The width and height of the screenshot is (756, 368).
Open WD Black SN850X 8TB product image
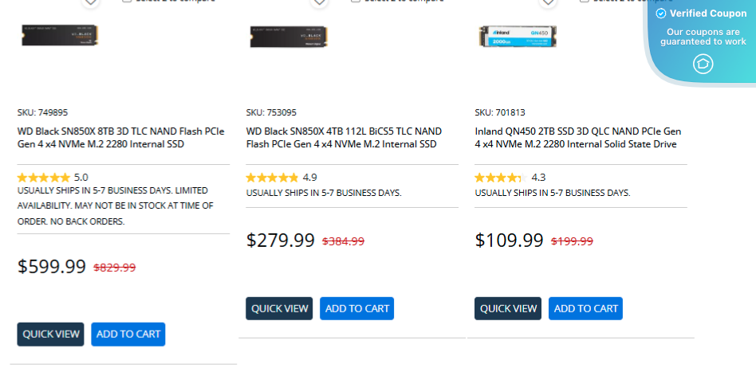pos(61,37)
